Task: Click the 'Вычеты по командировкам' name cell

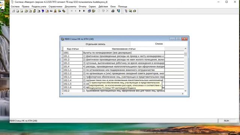Action: 124,52
